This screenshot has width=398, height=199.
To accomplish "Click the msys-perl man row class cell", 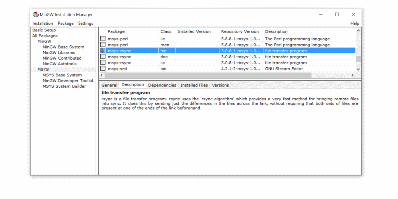I will click(x=165, y=45).
